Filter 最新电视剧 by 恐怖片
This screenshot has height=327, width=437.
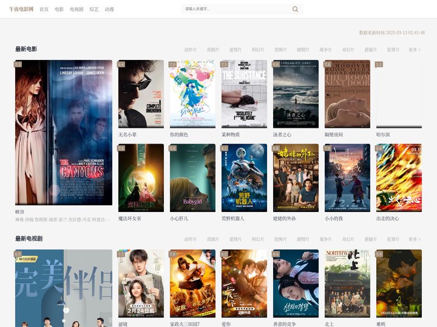pyautogui.click(x=280, y=239)
